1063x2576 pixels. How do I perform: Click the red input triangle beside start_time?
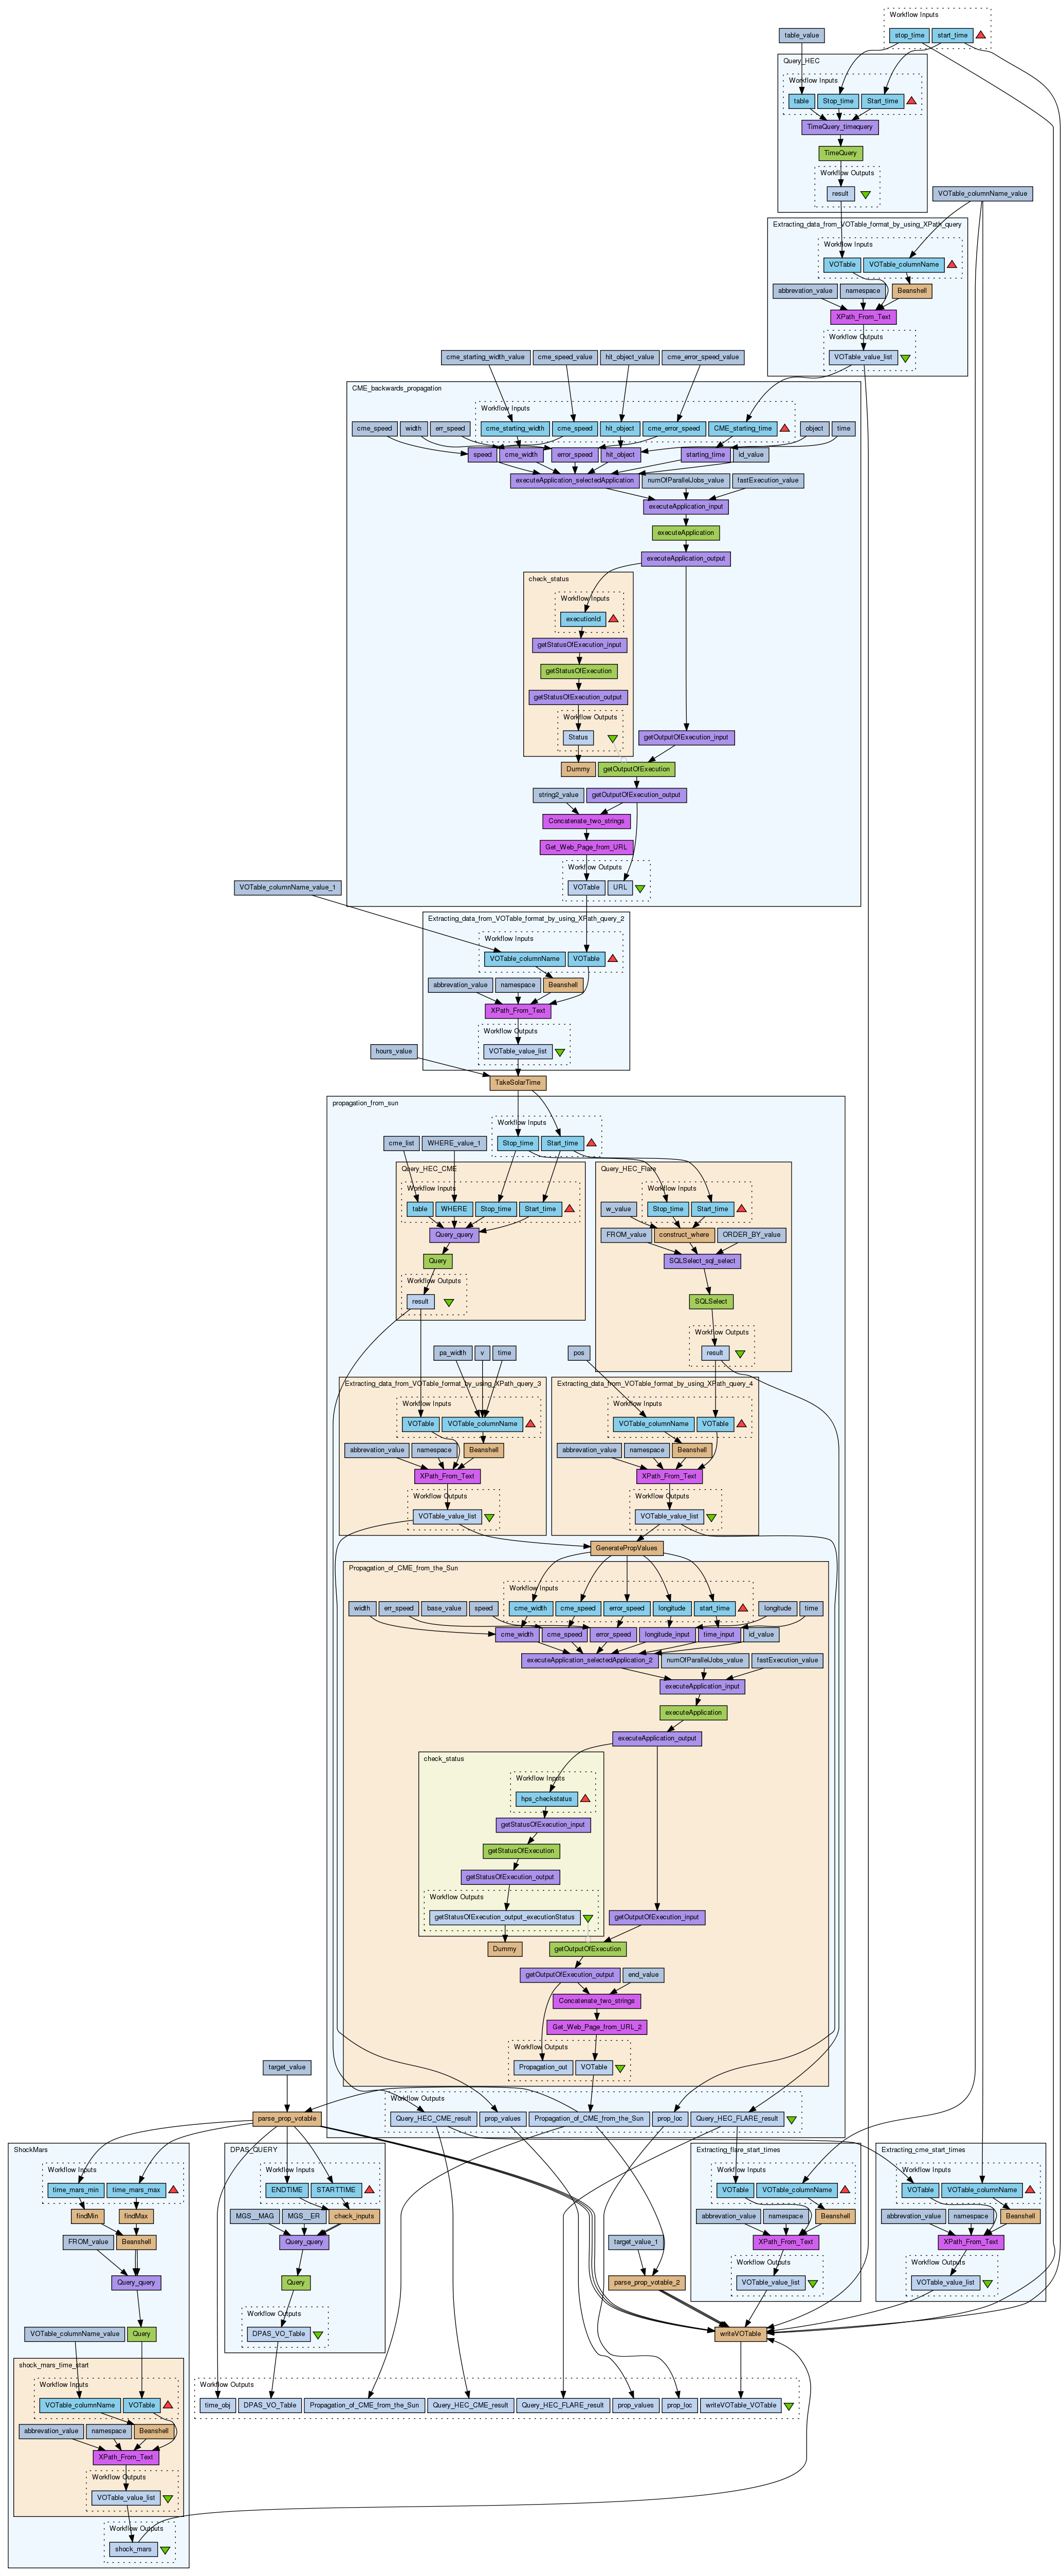point(981,36)
